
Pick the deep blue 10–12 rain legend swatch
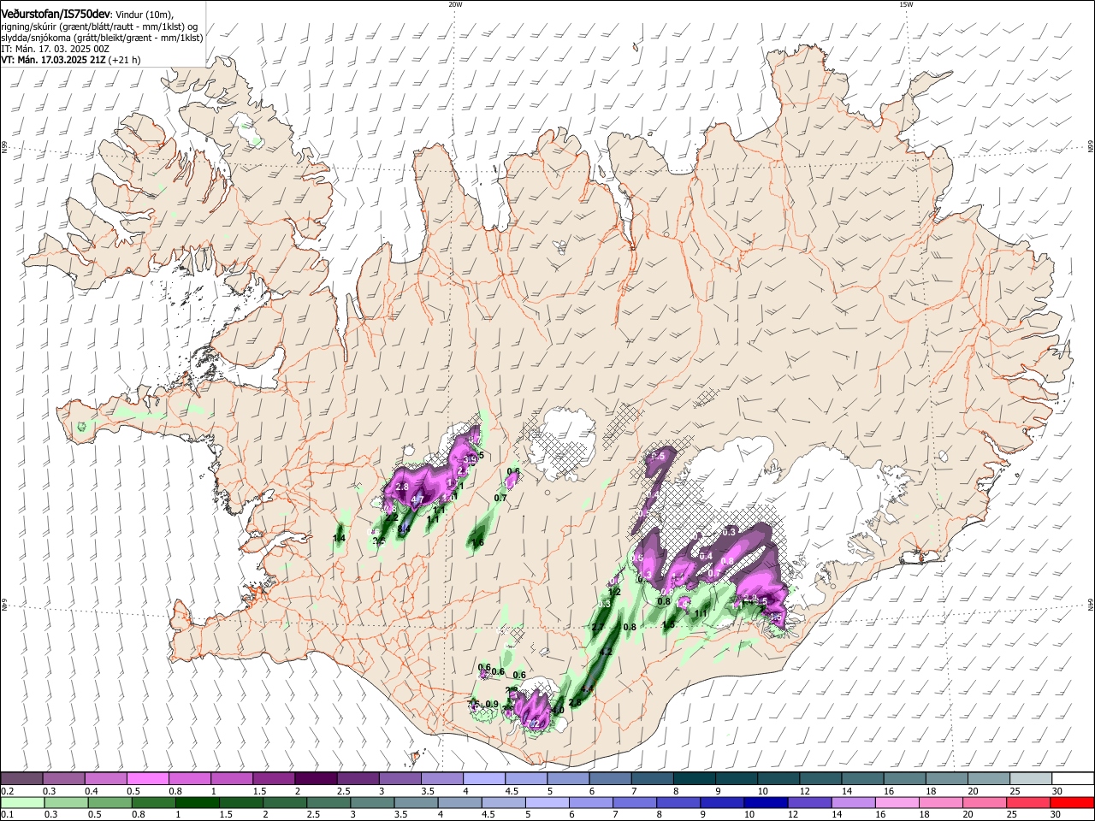pyautogui.click(x=767, y=802)
